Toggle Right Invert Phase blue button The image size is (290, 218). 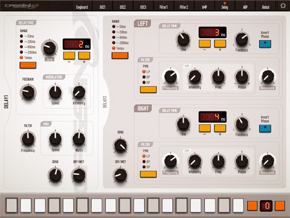(x=265, y=128)
